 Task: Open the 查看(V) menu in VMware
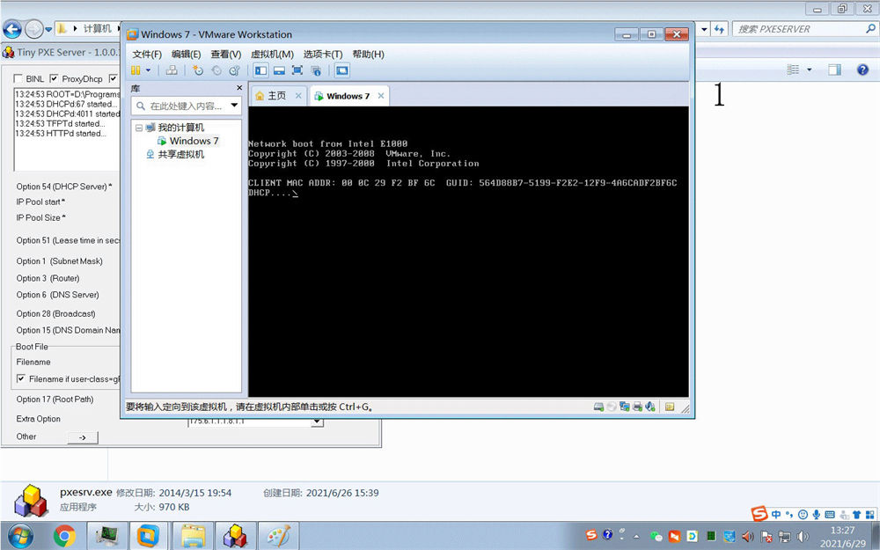click(225, 54)
